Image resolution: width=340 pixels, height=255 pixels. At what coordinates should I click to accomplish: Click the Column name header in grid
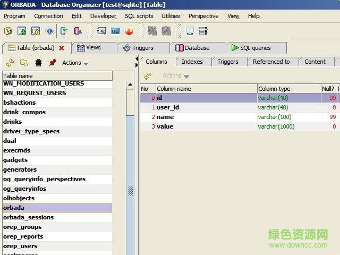click(x=207, y=89)
